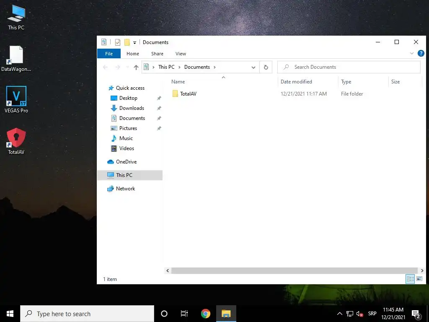Expand the ribbon with the chevron
This screenshot has height=322, width=429.
coord(412,53)
